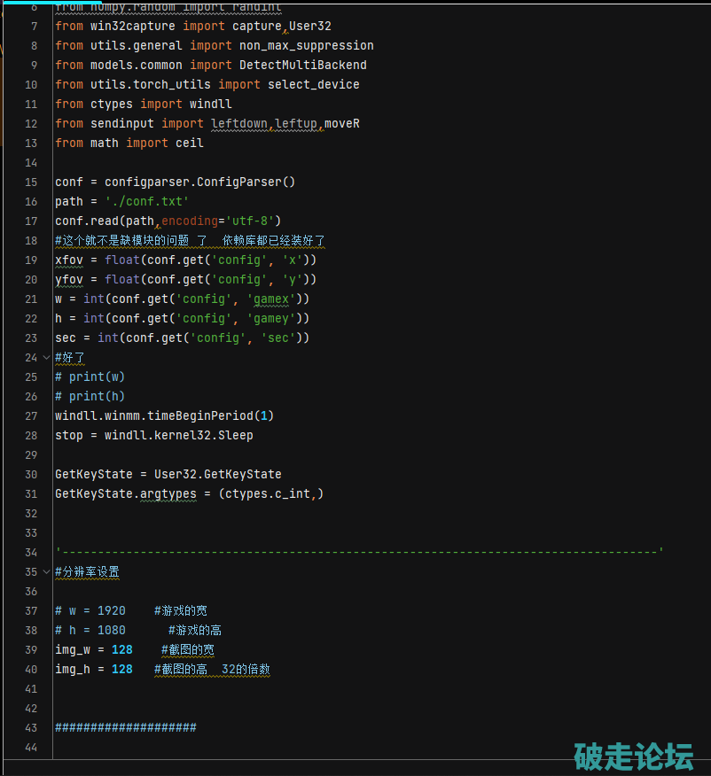Click the configparser.ConfigParser() call

199,182
